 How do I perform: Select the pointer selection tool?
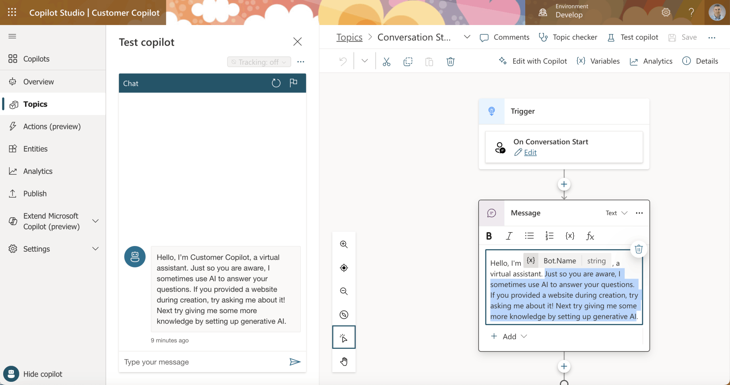[344, 337]
